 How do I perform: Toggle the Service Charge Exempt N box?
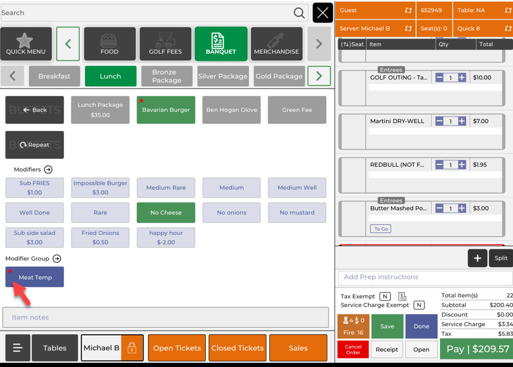[x=419, y=305]
